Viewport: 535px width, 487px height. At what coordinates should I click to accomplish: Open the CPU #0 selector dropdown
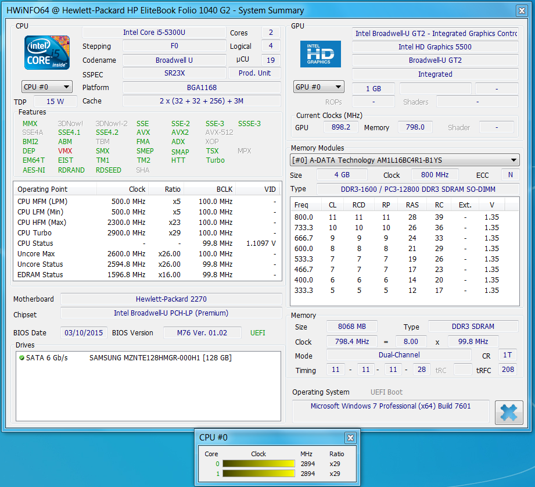click(46, 87)
